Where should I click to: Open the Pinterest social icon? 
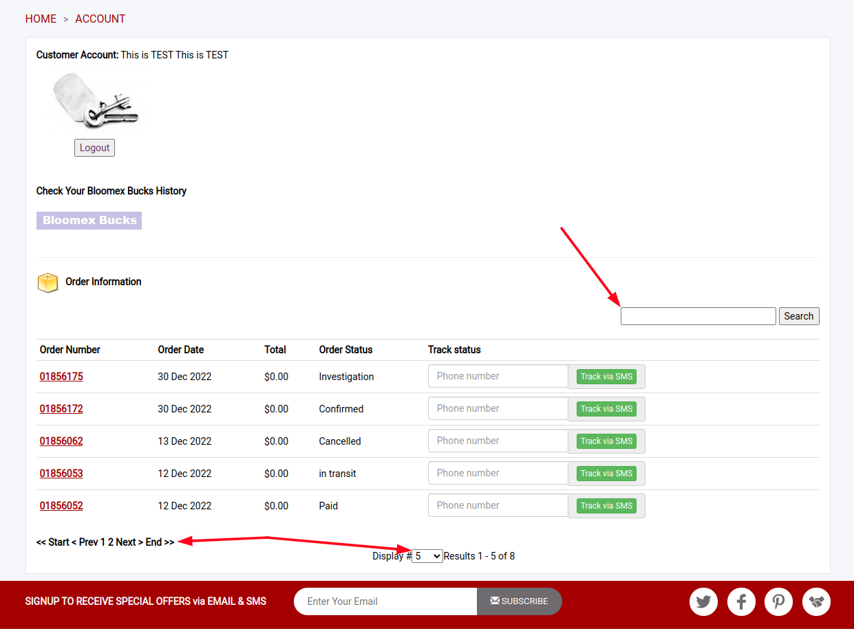point(778,601)
